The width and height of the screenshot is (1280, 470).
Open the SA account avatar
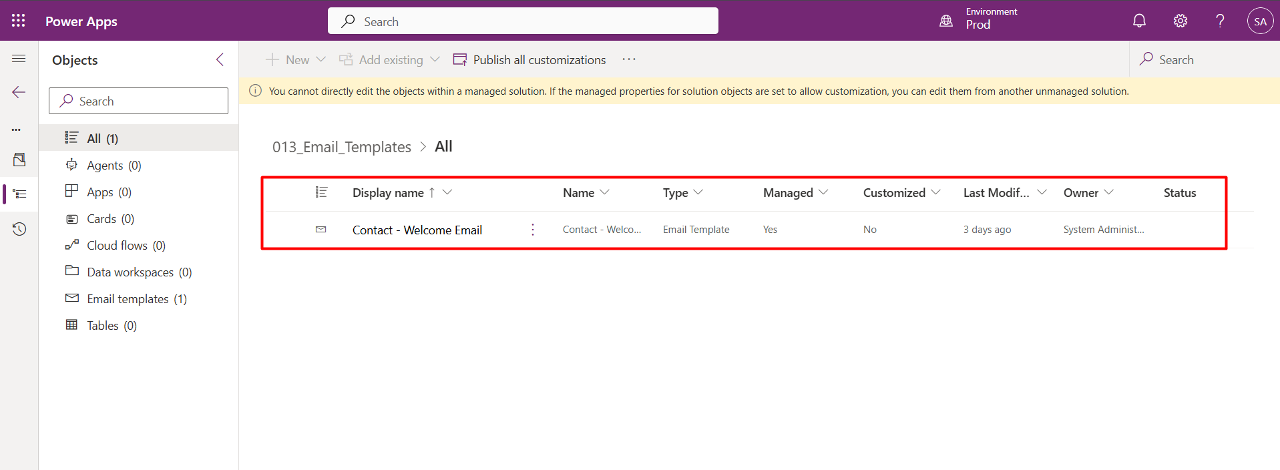point(1260,21)
